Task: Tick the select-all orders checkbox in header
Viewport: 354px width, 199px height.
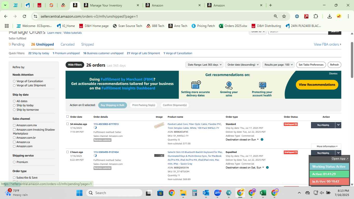Action: pos(68,117)
